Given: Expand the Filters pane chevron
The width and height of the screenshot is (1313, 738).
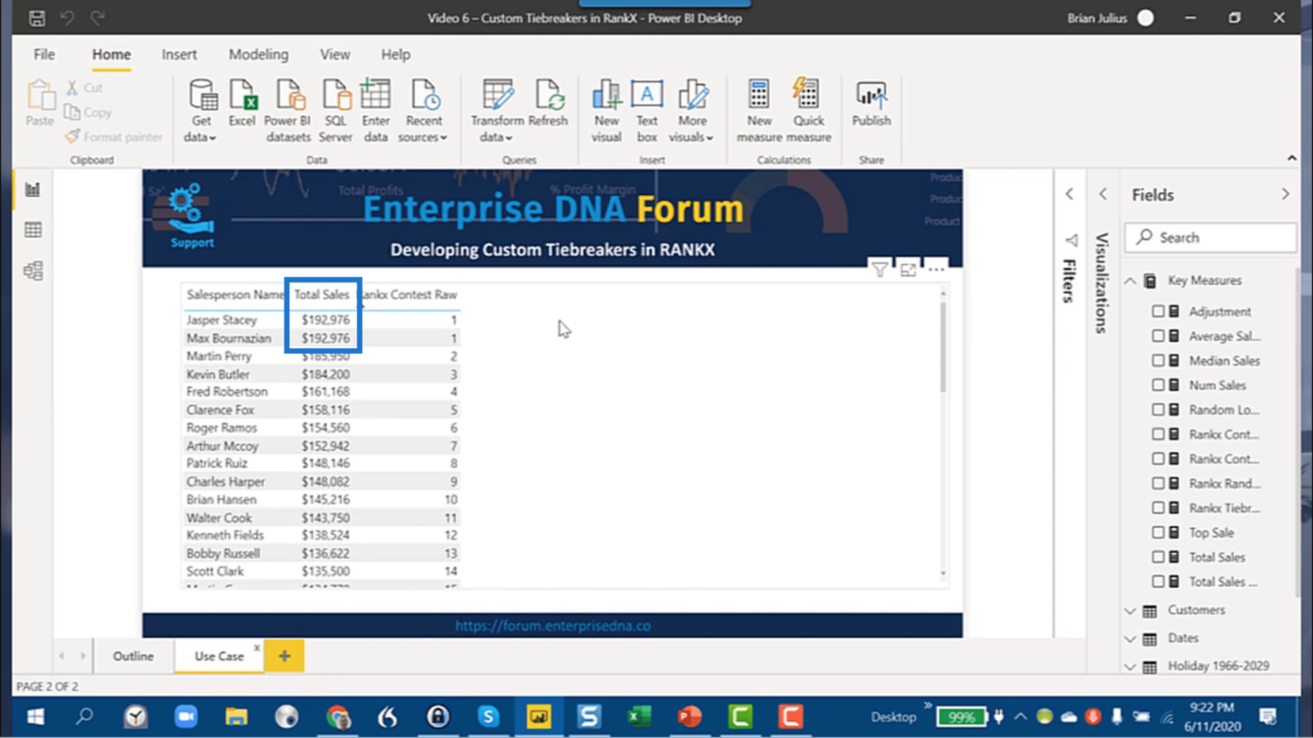Looking at the screenshot, I should pyautogui.click(x=1070, y=194).
